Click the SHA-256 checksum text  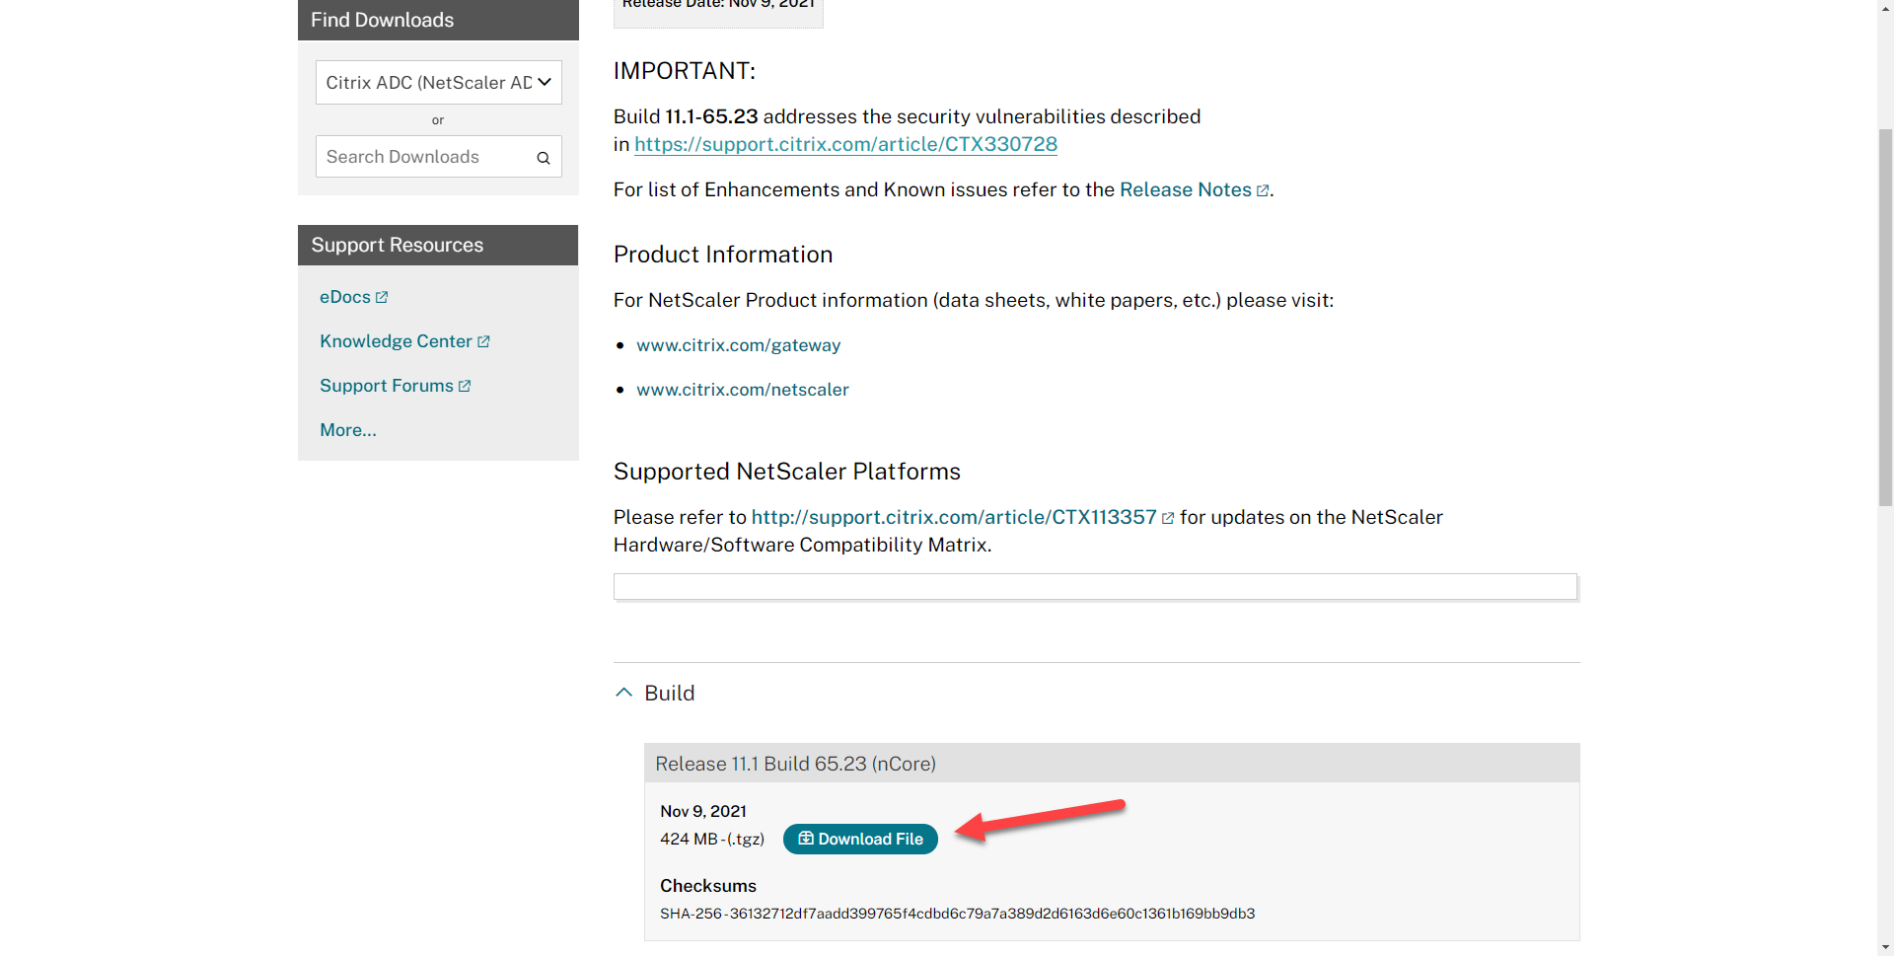(x=957, y=914)
